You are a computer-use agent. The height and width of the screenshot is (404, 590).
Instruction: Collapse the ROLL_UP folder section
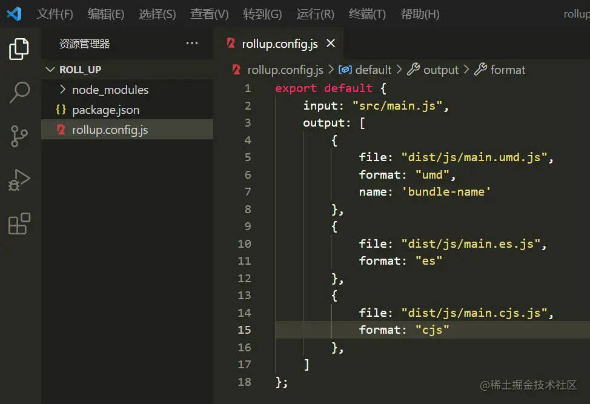click(50, 70)
